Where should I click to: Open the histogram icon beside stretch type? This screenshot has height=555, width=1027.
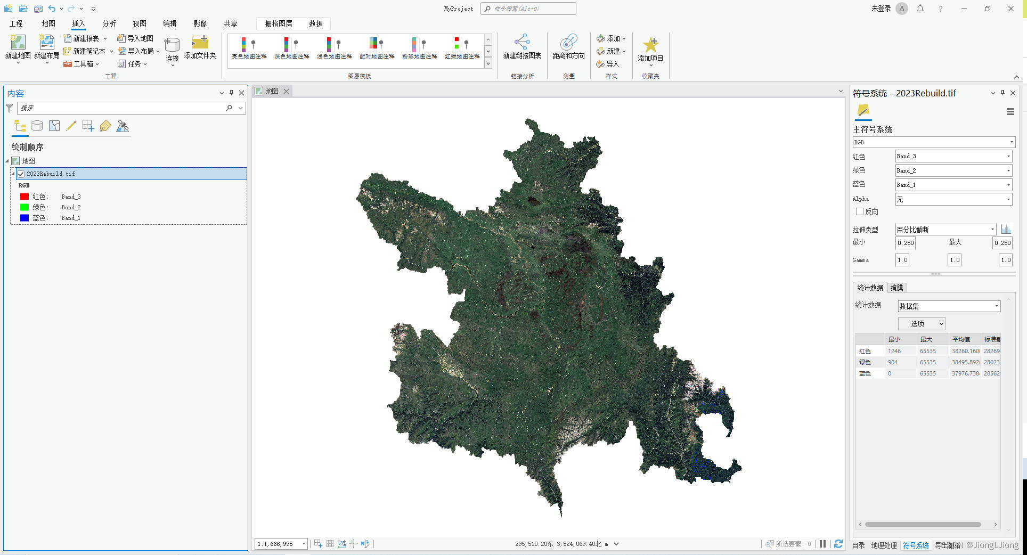(x=1006, y=229)
